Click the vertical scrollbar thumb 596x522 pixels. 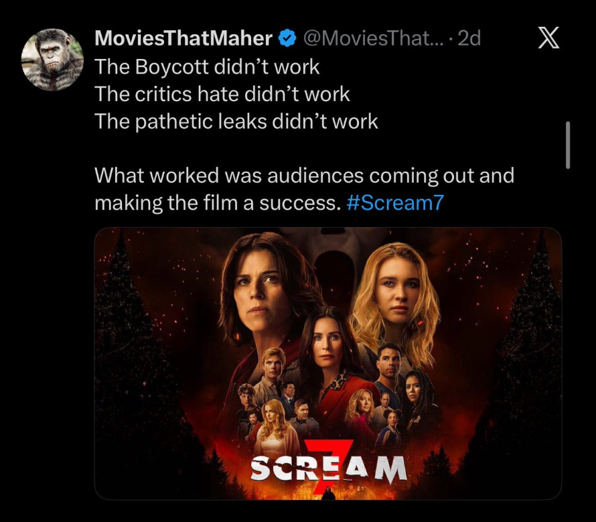(568, 144)
